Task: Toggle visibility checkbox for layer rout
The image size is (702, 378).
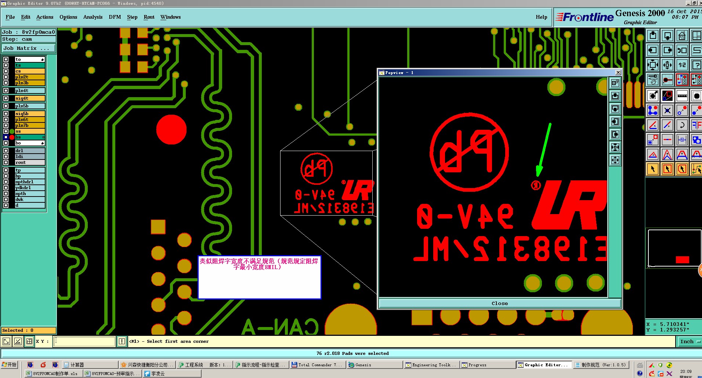Action: pyautogui.click(x=6, y=162)
